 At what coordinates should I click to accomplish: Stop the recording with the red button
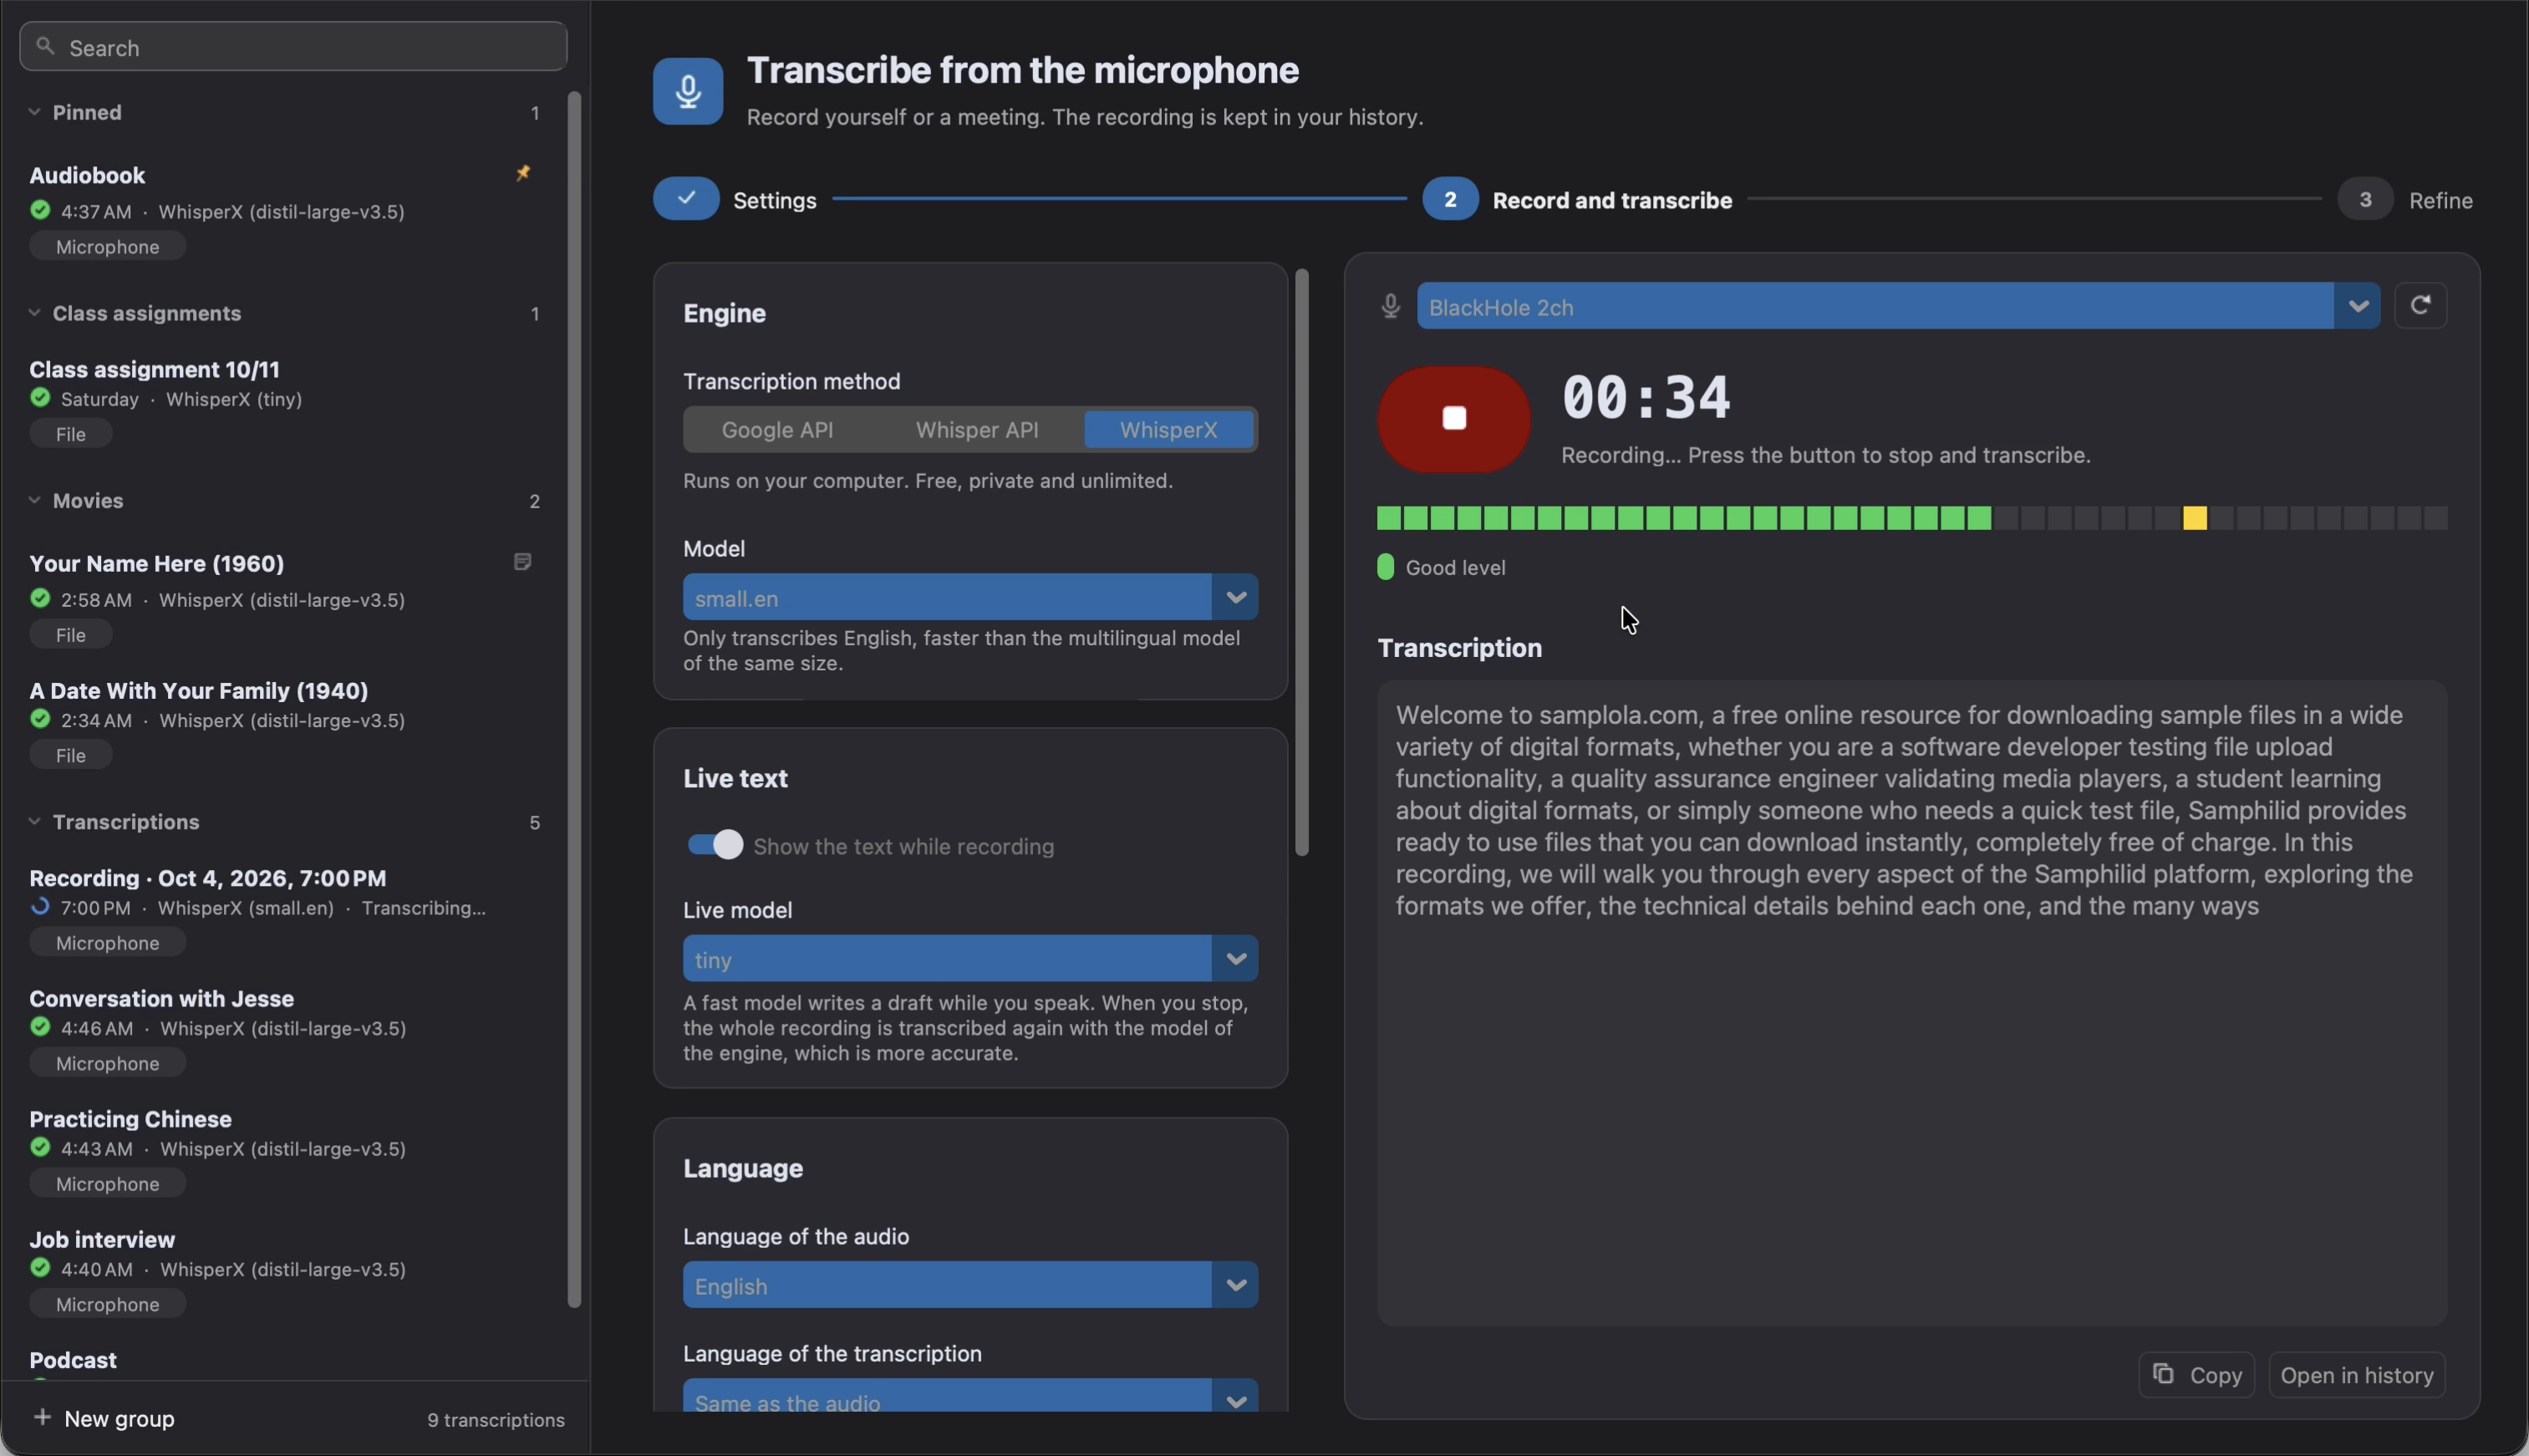click(x=1453, y=418)
